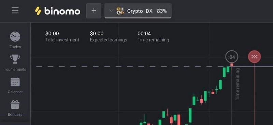Click the $0.00 Expected earnings value
Image resolution: width=273 pixels, height=125 pixels.
97,34
